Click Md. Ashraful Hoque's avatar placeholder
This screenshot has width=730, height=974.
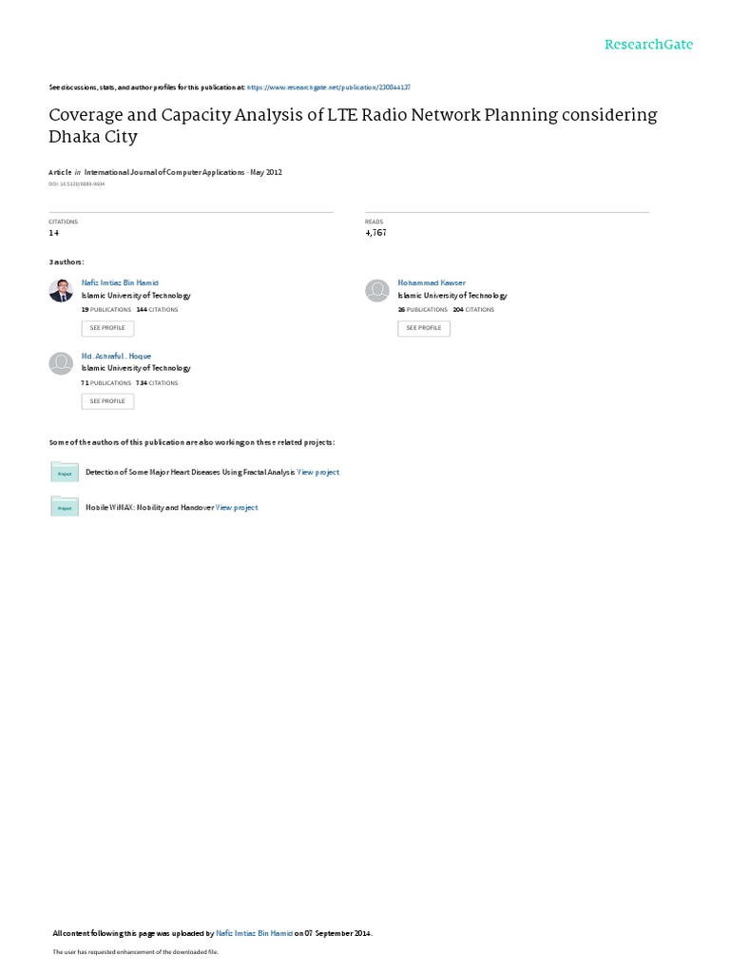tap(61, 363)
